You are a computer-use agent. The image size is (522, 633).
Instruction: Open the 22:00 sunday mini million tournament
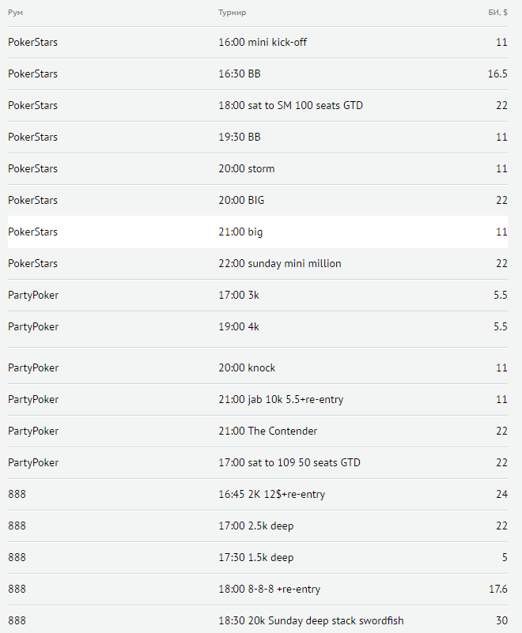point(279,263)
